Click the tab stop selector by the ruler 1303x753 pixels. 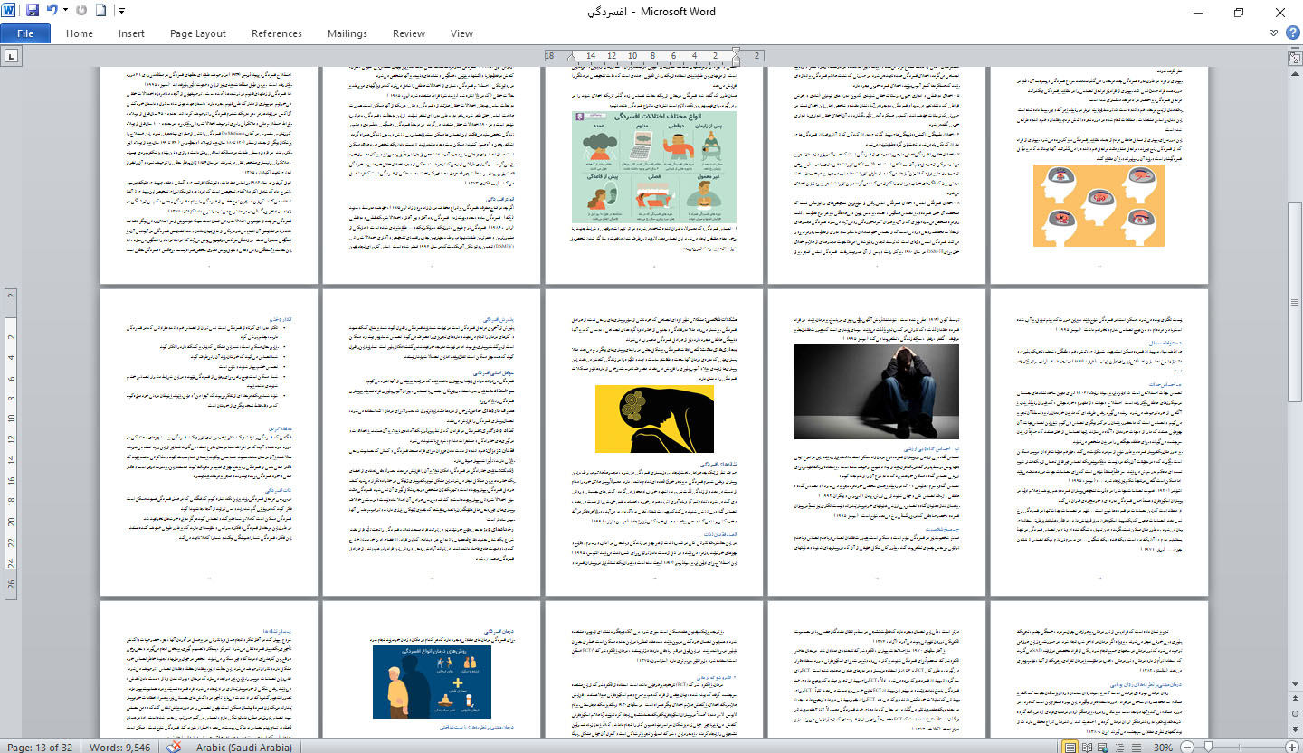(12, 56)
